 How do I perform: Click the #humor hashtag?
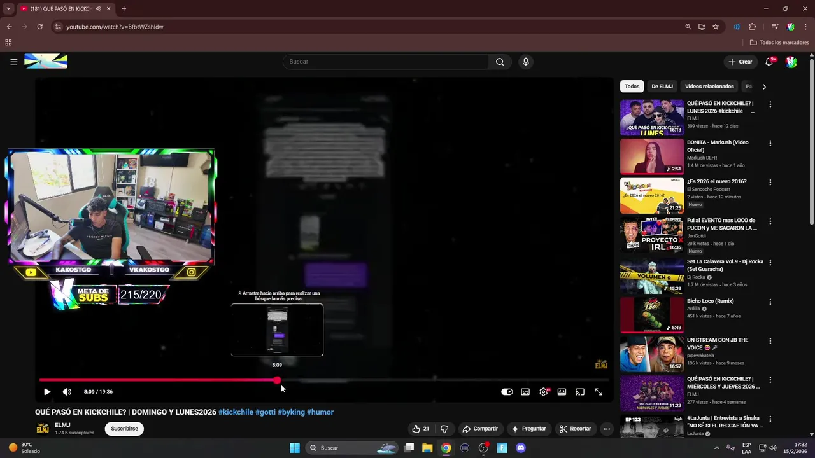(x=320, y=412)
